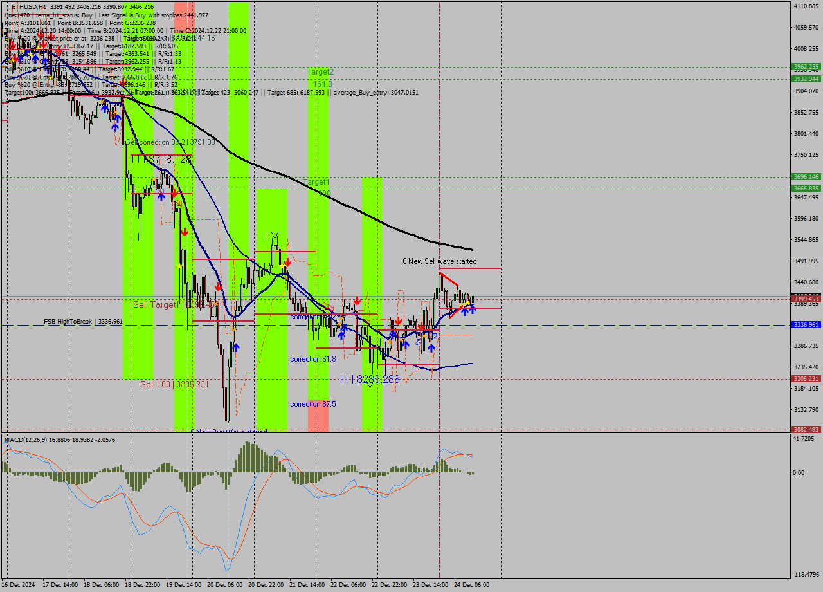Click the '20 Dec 06:00' time axis label
Image resolution: width=823 pixels, height=592 pixels.
tap(225, 585)
